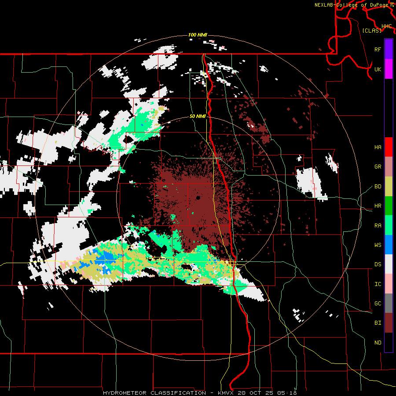The height and width of the screenshot is (396, 396).
Task: Click the [CLAS] unit label
Action: coord(372,30)
